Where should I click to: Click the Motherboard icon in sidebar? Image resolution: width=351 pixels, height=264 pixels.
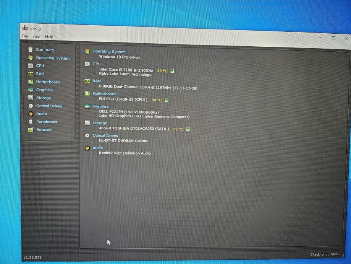pyautogui.click(x=31, y=81)
